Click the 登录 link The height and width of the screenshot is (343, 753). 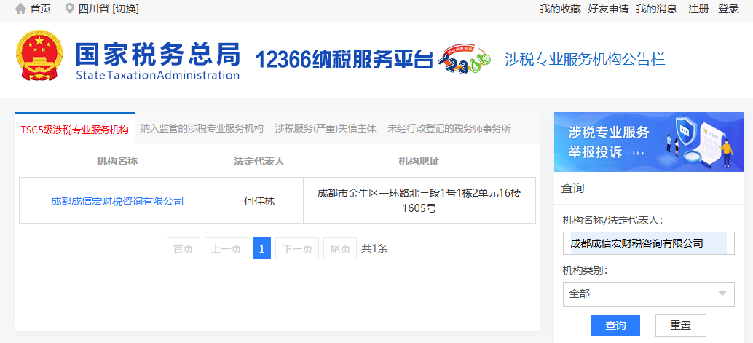(728, 9)
